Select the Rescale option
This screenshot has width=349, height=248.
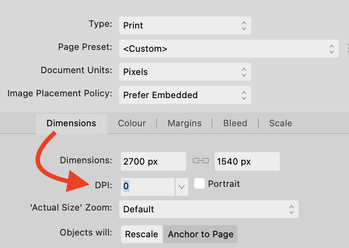click(141, 234)
